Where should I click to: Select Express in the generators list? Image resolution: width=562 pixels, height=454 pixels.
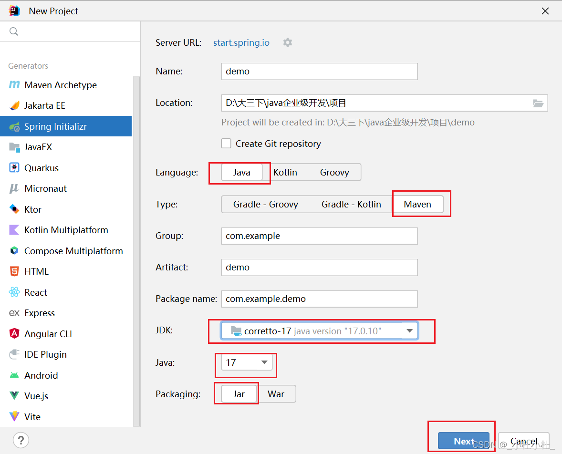(x=66, y=313)
